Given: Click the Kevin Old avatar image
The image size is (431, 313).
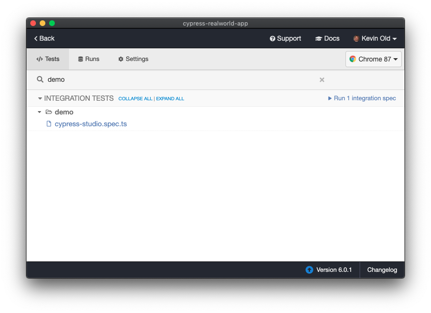Looking at the screenshot, I should pos(356,39).
